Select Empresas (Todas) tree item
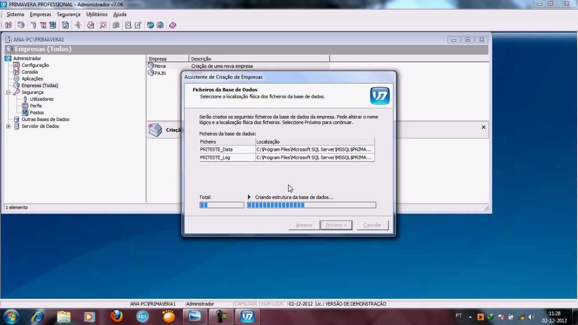This screenshot has height=325, width=578. (x=40, y=85)
